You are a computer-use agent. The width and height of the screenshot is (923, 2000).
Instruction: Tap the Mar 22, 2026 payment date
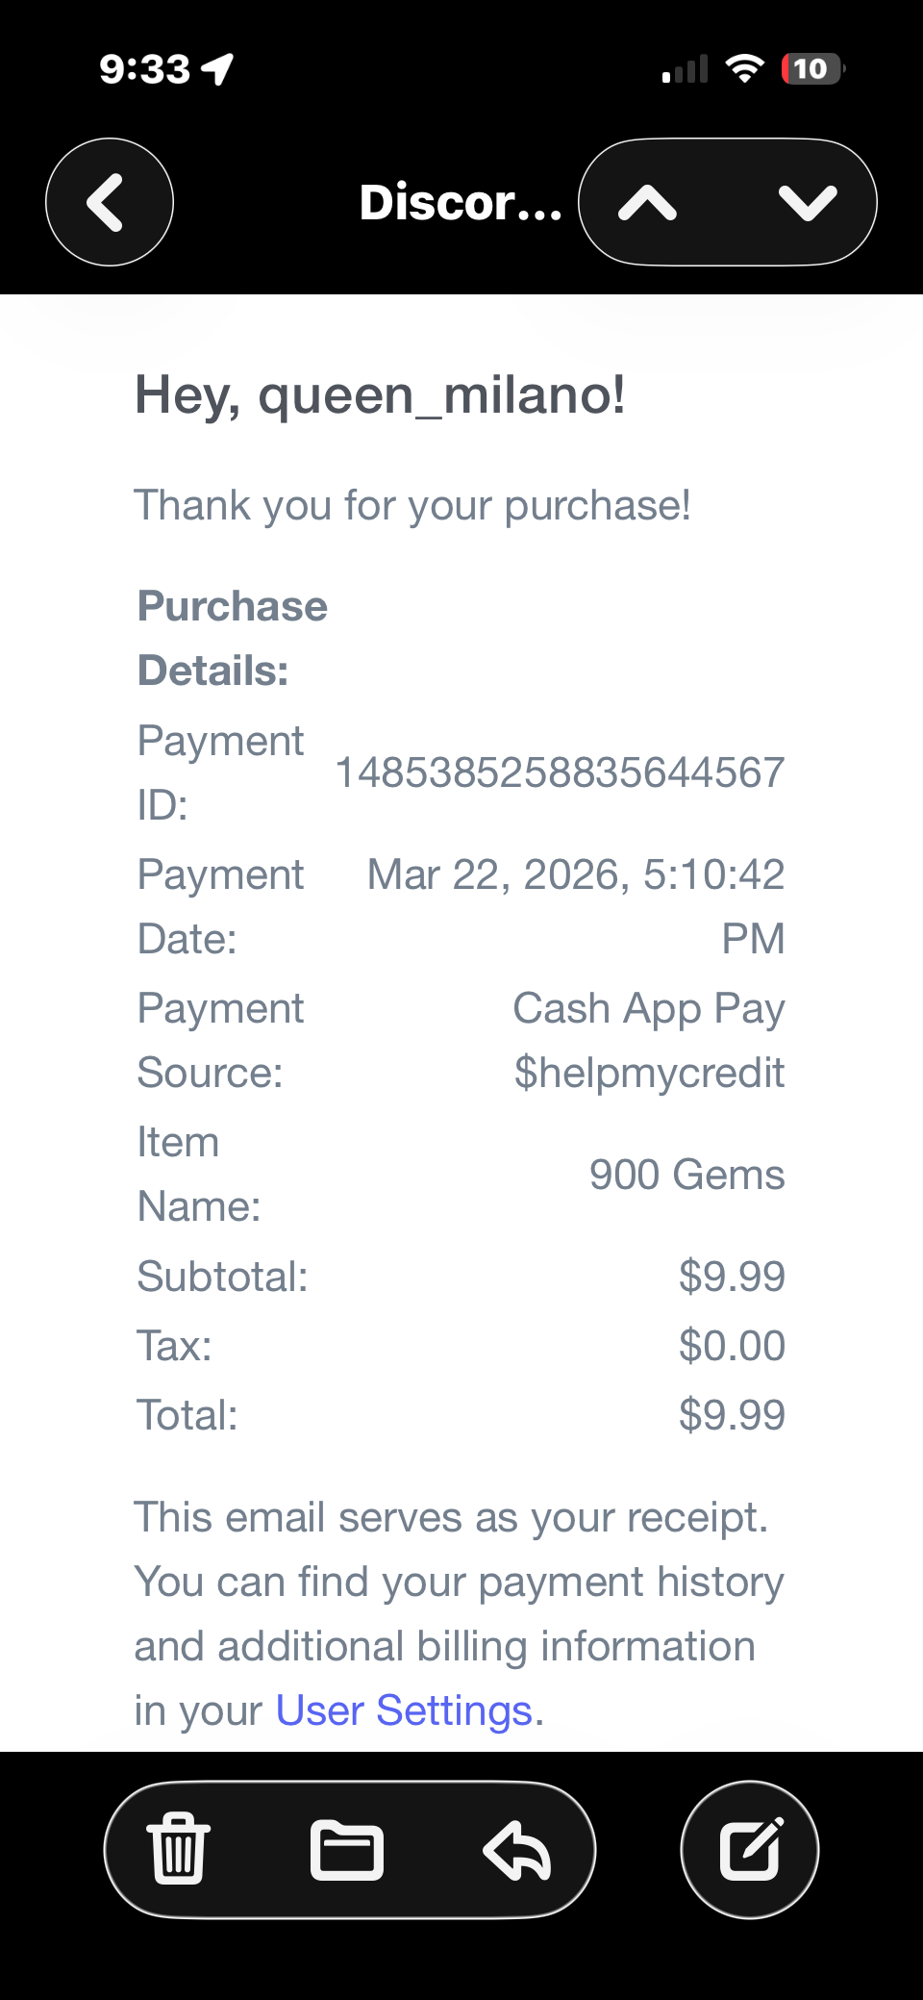pyautogui.click(x=575, y=875)
